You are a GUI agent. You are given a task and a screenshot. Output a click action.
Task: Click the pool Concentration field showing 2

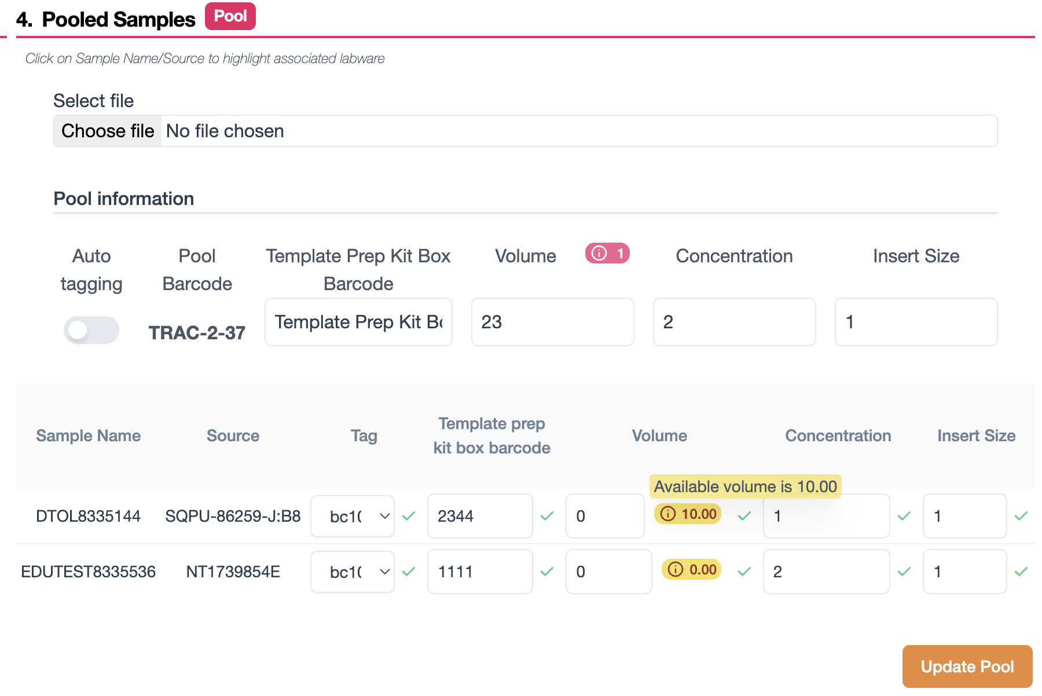[x=734, y=322]
